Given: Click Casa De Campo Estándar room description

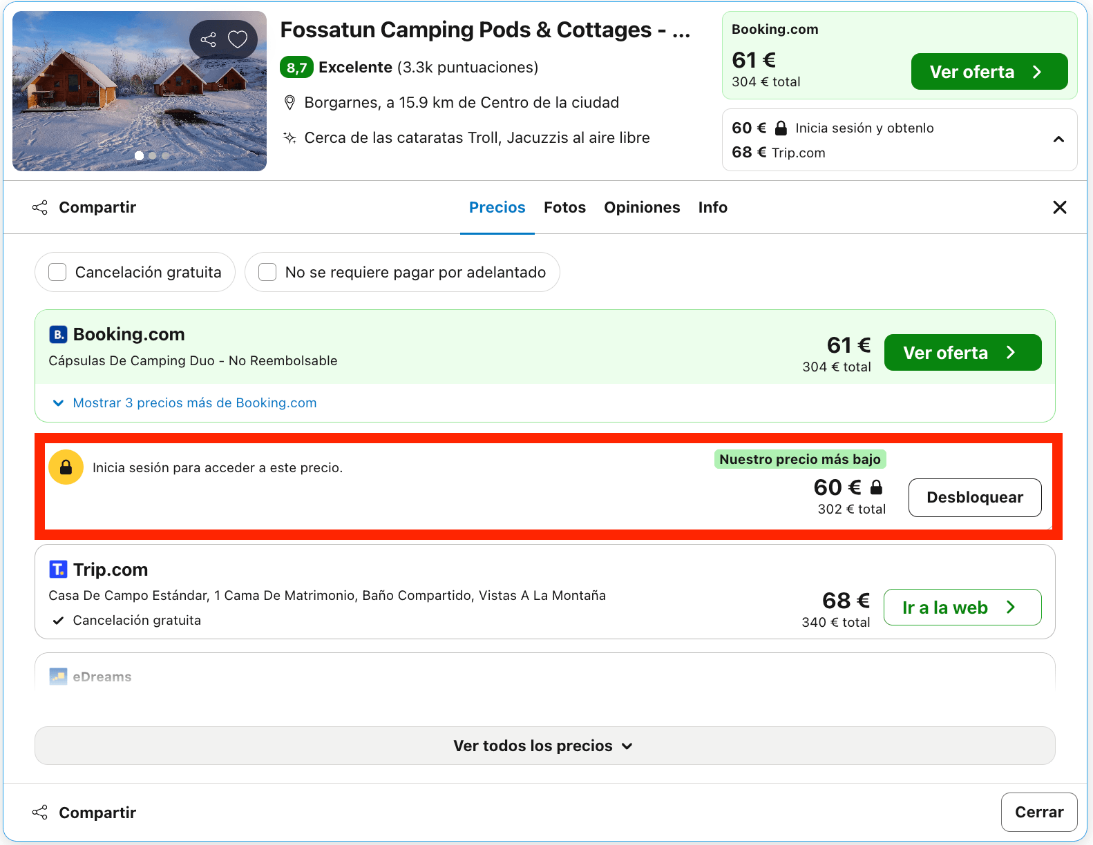Looking at the screenshot, I should click(x=327, y=596).
